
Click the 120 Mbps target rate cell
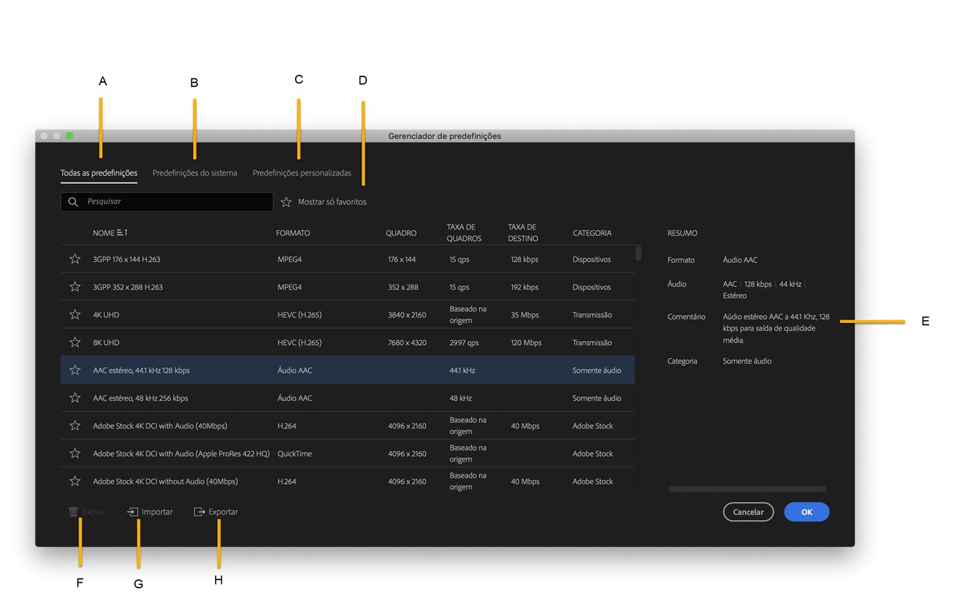point(527,342)
